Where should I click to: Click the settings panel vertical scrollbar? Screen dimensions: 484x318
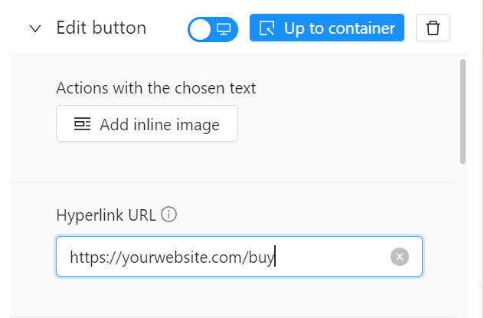[463, 111]
